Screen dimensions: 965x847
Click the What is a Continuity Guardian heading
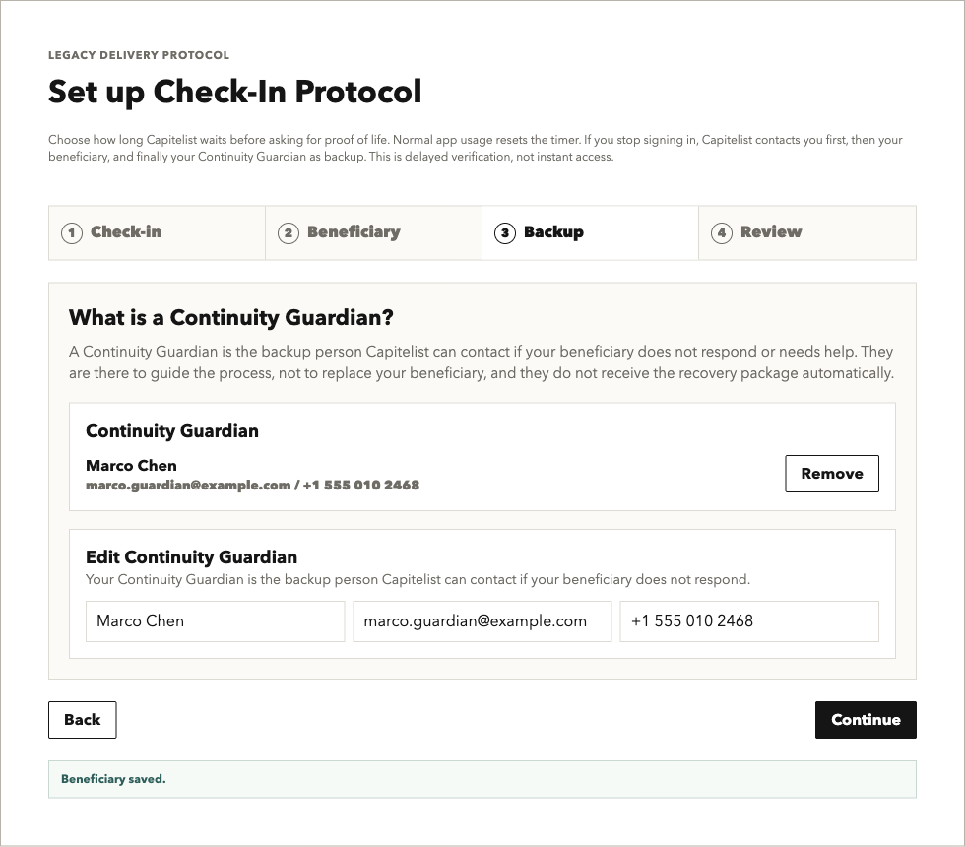(x=231, y=317)
